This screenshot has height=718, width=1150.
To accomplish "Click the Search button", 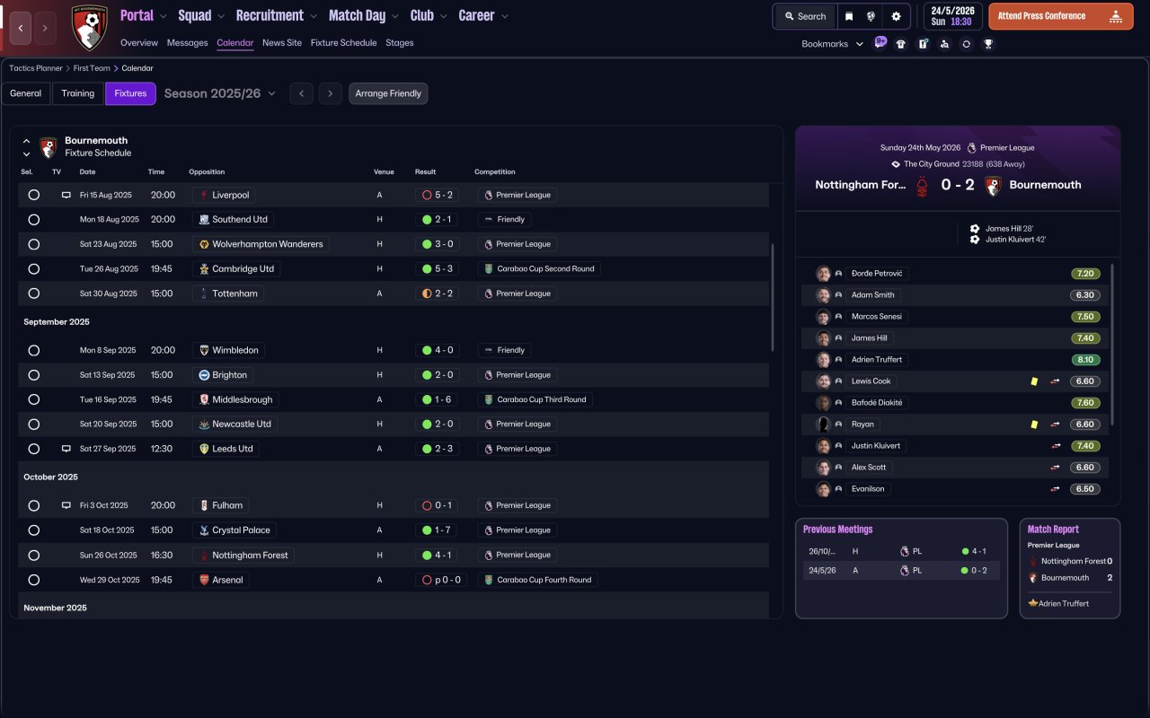I will (x=804, y=16).
